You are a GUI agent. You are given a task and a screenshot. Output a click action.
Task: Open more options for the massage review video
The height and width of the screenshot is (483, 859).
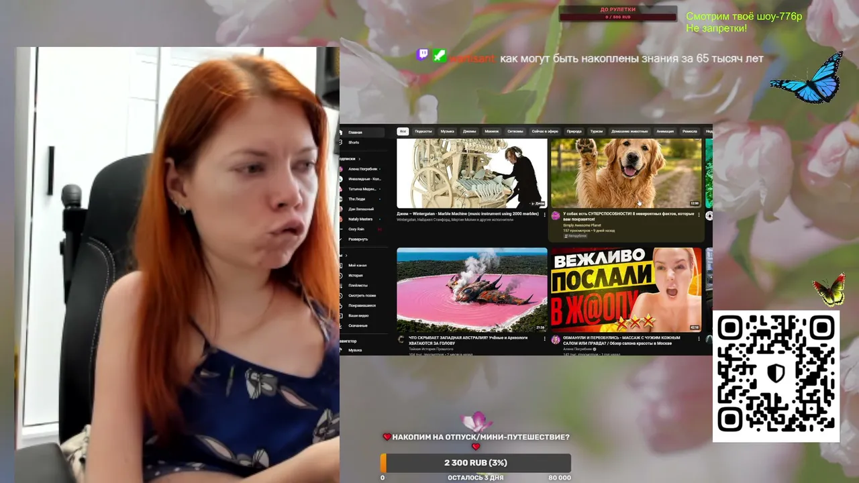tap(699, 339)
